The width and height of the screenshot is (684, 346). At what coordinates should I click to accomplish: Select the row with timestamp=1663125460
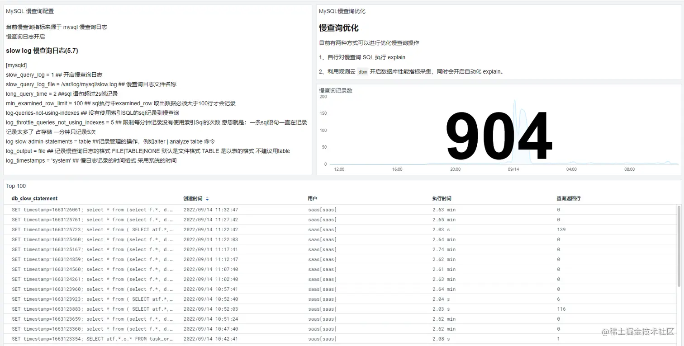(340, 239)
